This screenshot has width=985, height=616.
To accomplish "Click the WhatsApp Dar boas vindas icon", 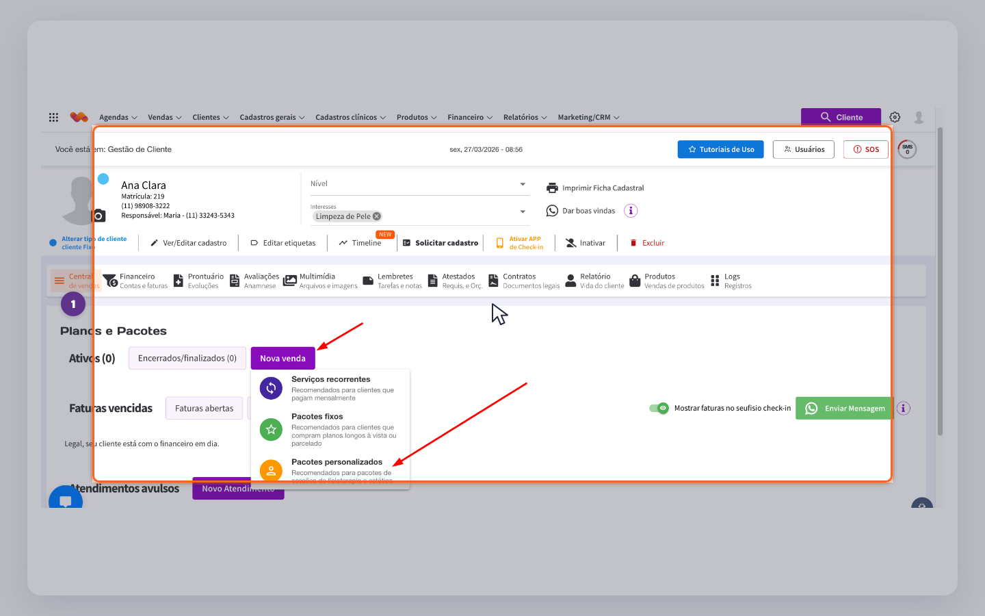I will click(x=552, y=211).
